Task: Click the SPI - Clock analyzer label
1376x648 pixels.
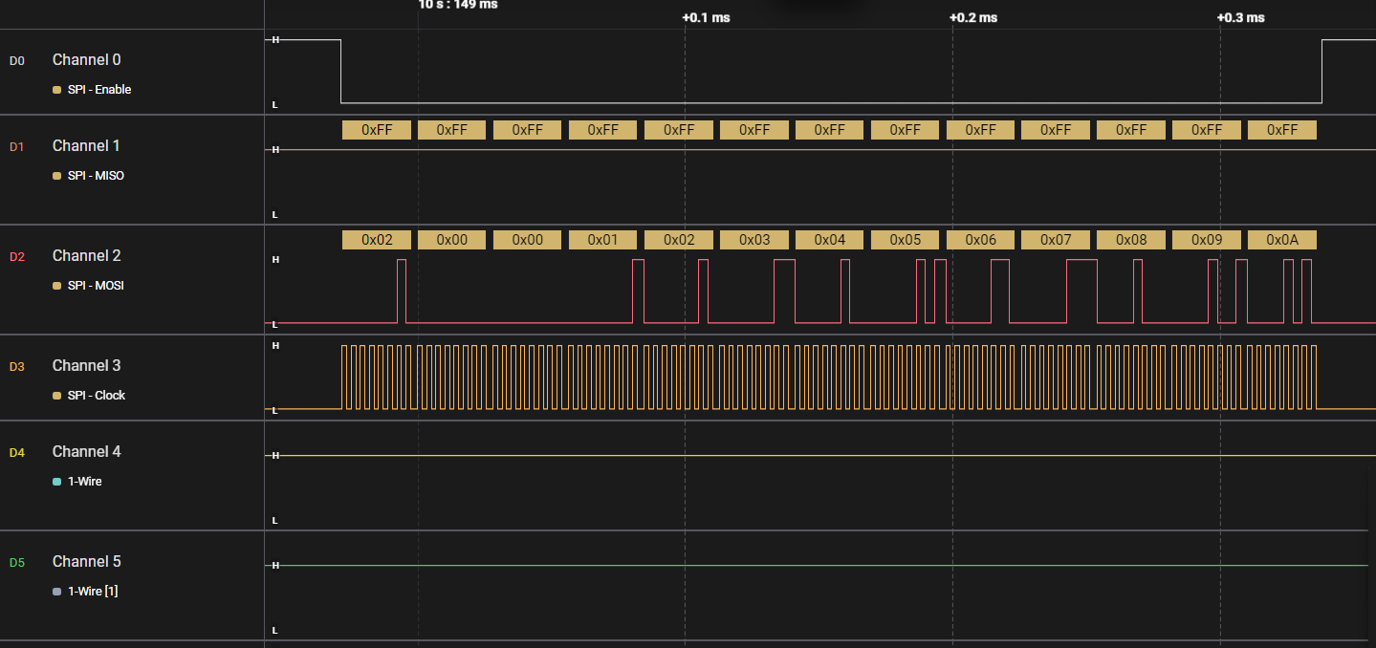Action: 97,395
